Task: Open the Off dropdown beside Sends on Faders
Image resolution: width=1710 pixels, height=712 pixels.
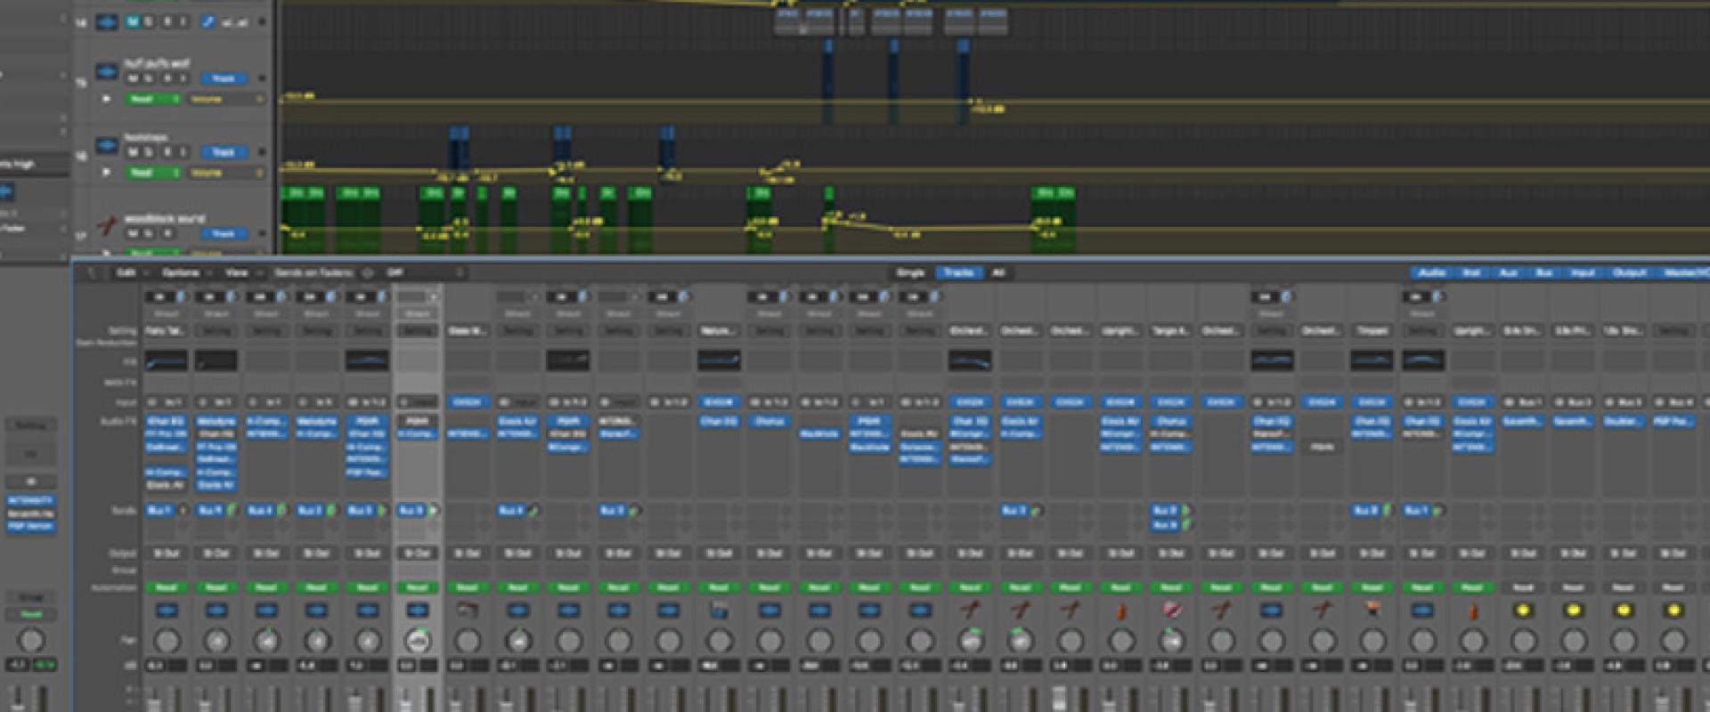Action: 425,272
